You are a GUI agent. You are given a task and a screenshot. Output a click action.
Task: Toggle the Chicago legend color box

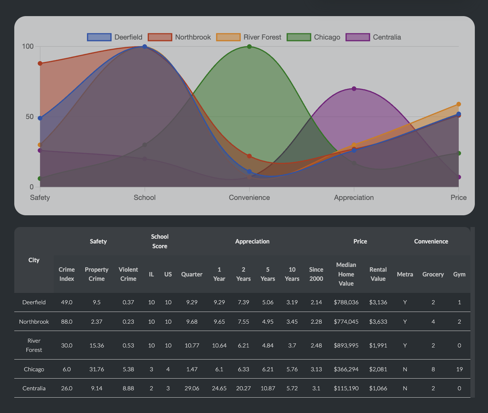[299, 37]
